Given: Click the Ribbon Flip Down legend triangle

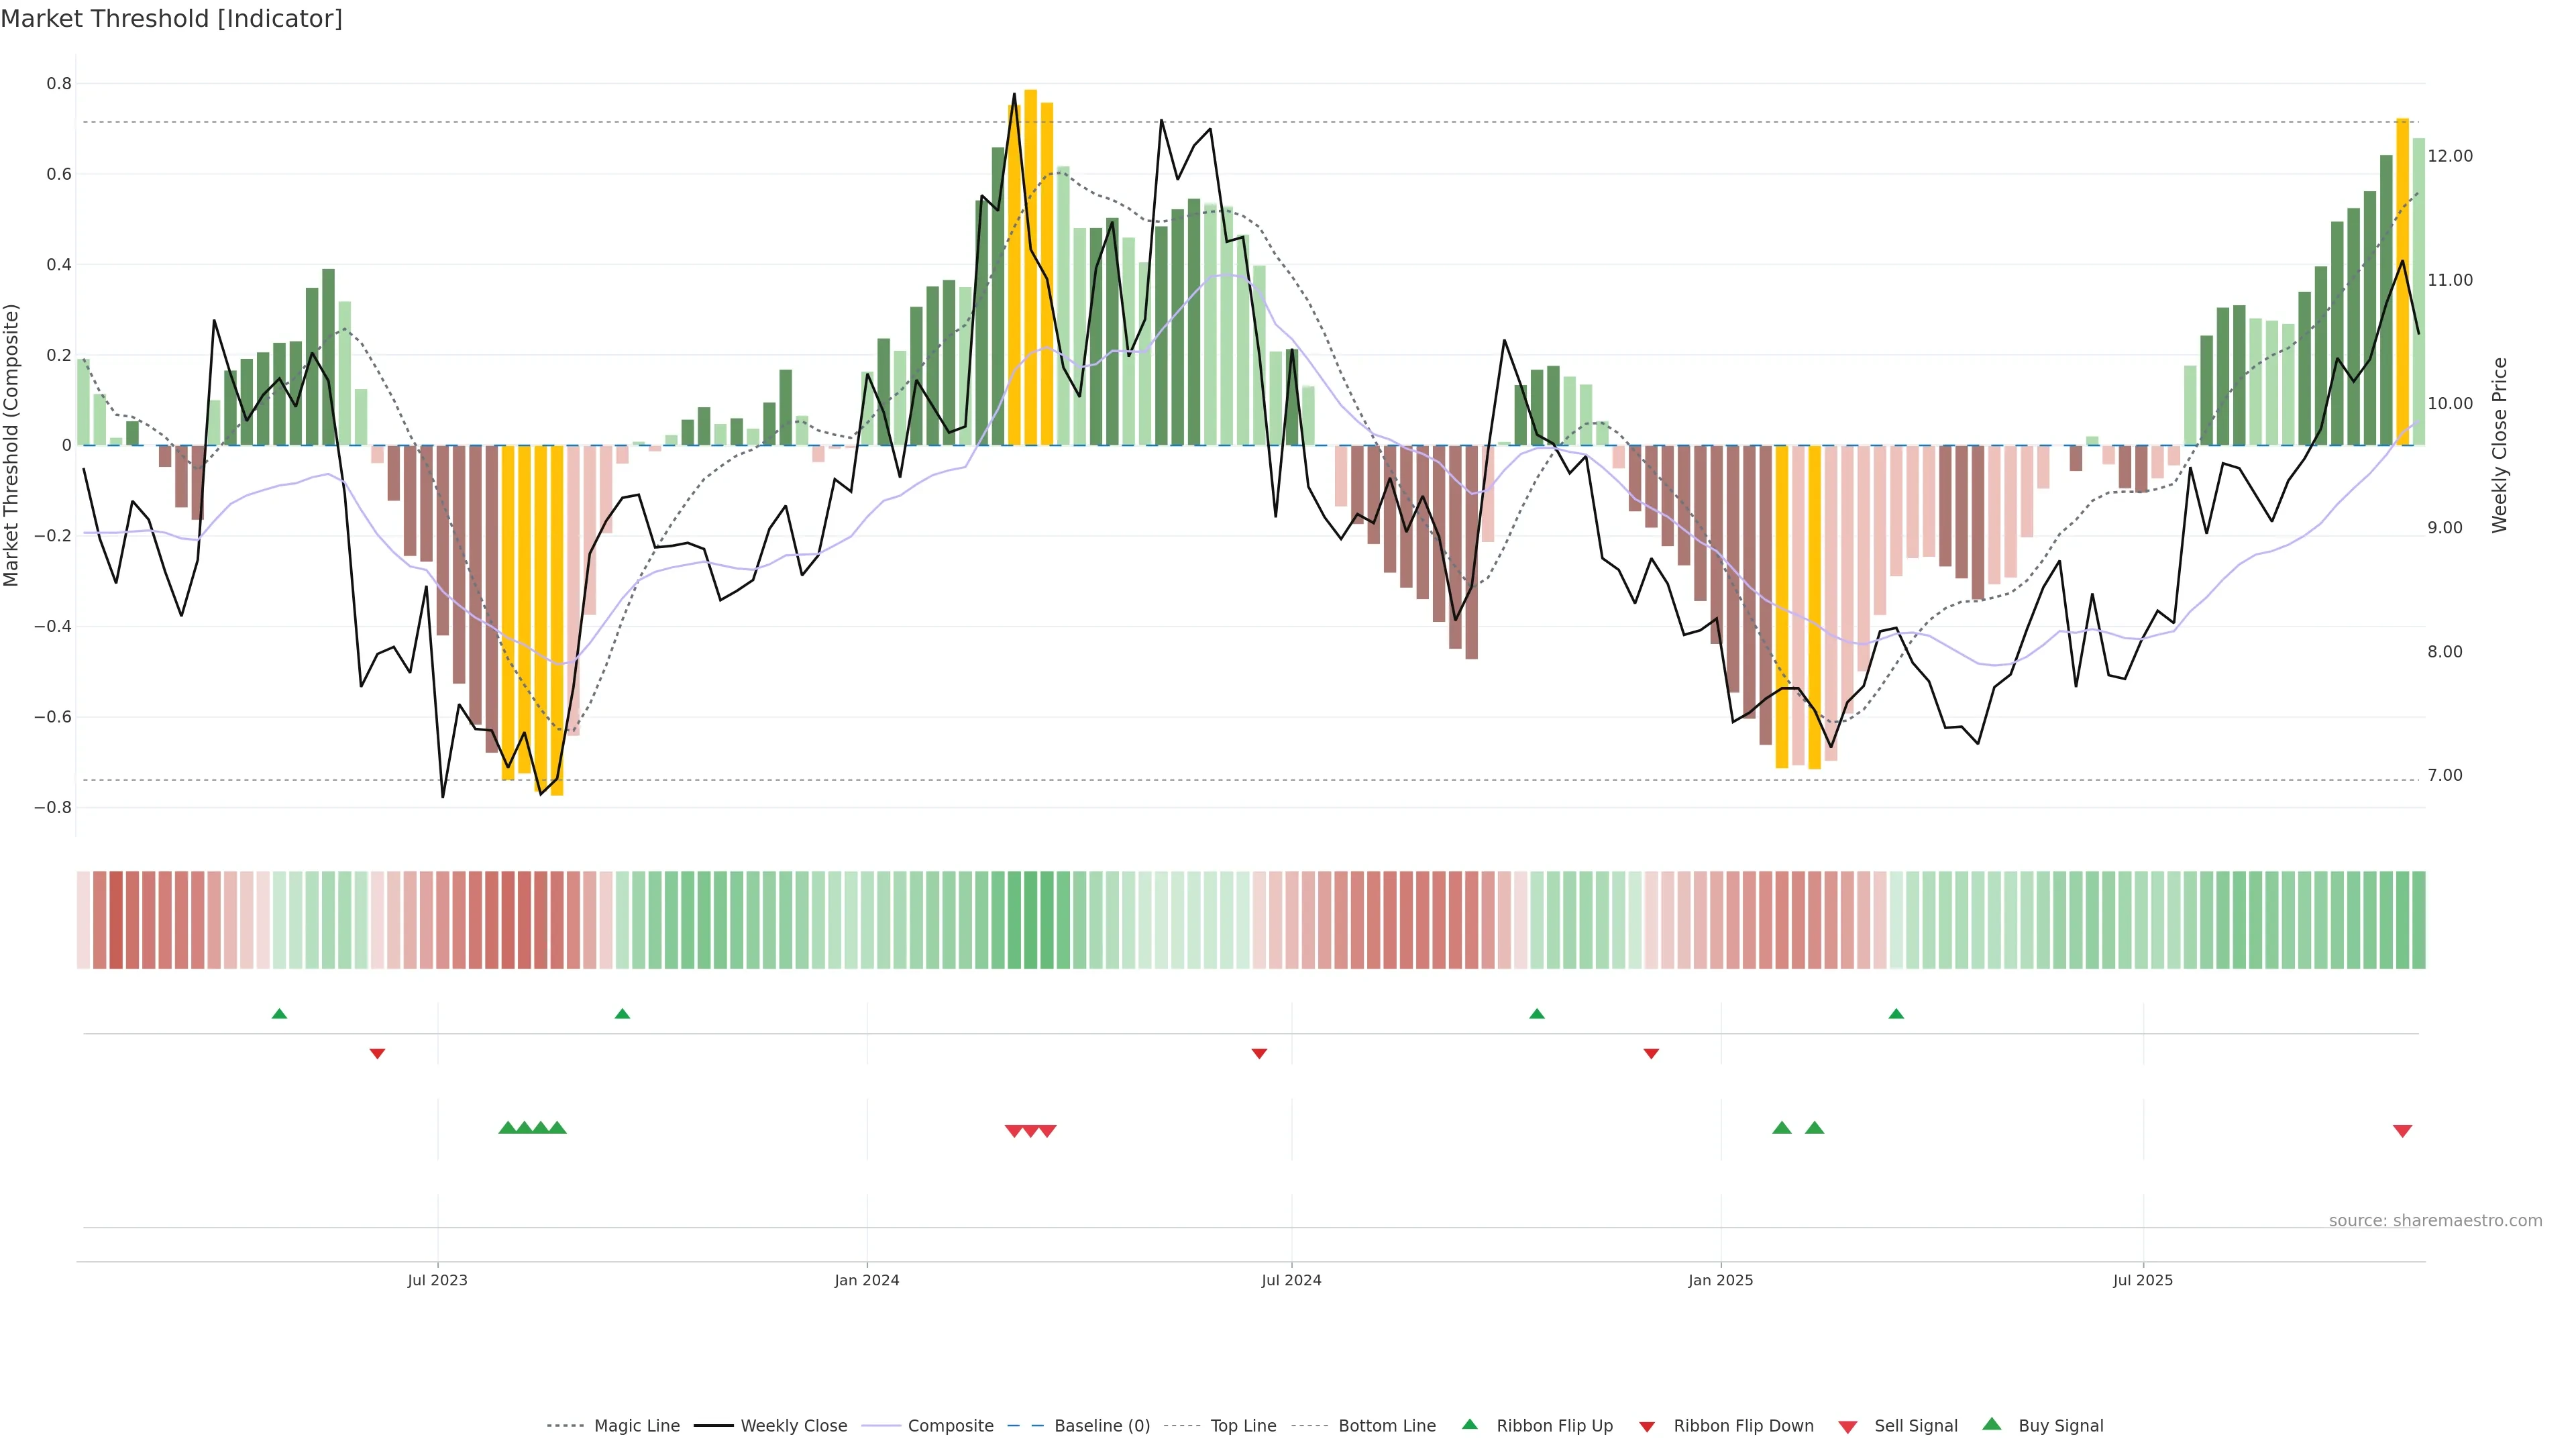Looking at the screenshot, I should pos(1647,1427).
